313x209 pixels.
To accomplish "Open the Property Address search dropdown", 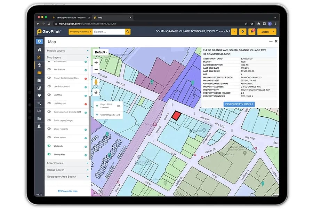I will [81, 32].
